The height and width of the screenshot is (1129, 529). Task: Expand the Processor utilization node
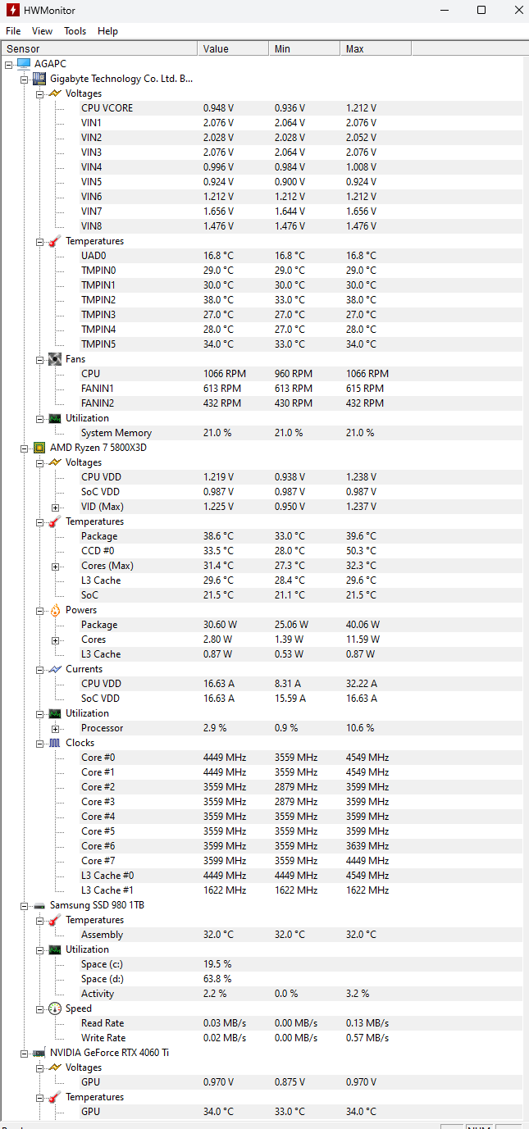click(56, 728)
